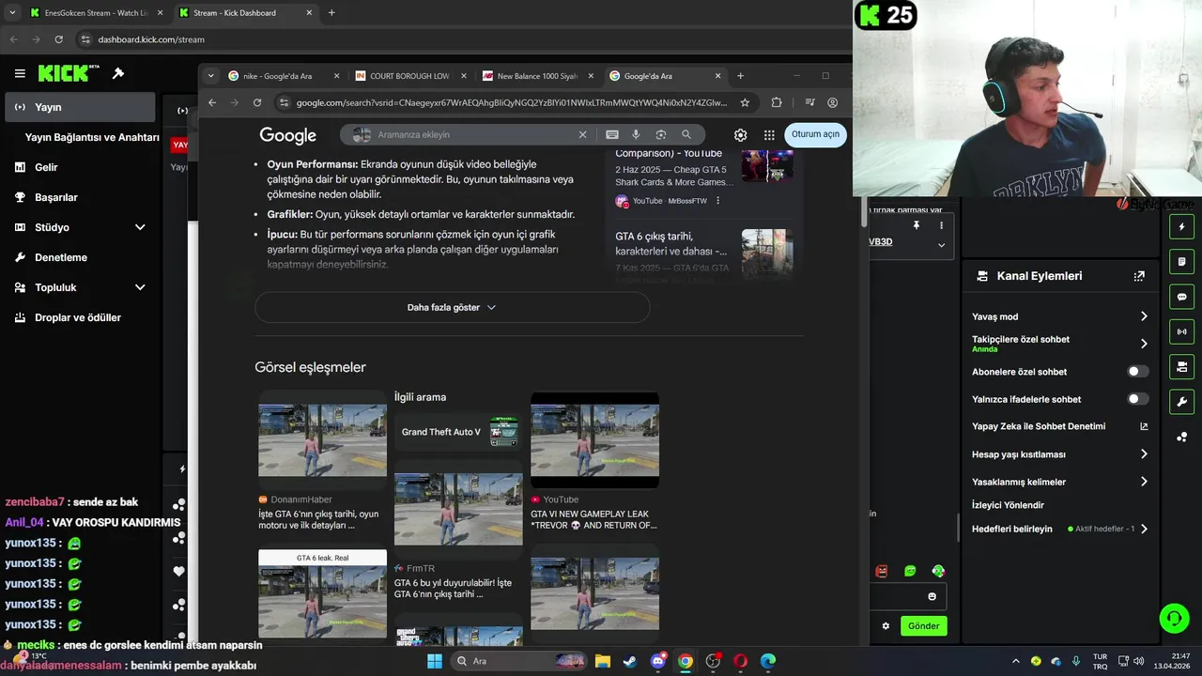The image size is (1202, 676).
Task: Open the emoji picker in chat input
Action: (x=932, y=596)
